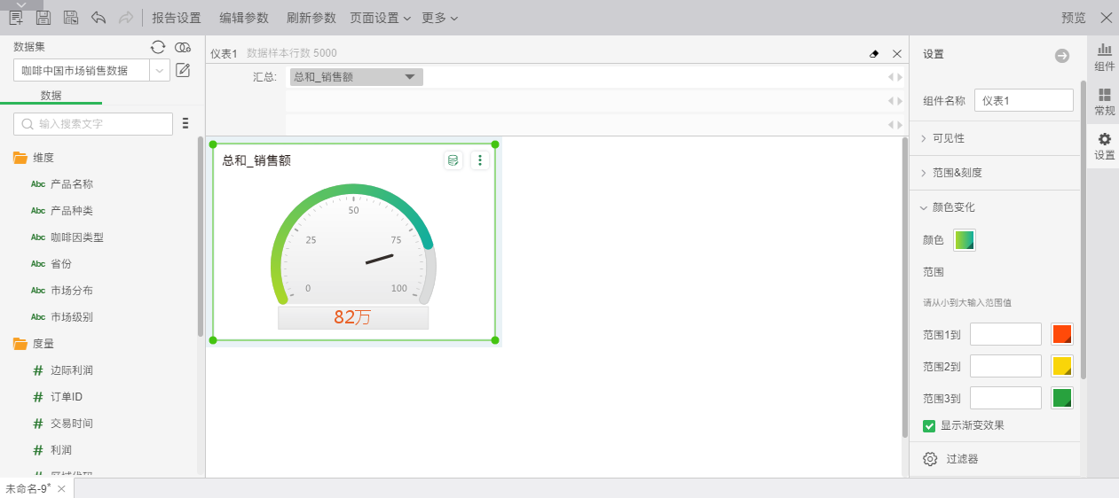Image resolution: width=1119 pixels, height=498 pixels.
Task: Click the field search box
Action: 93,124
